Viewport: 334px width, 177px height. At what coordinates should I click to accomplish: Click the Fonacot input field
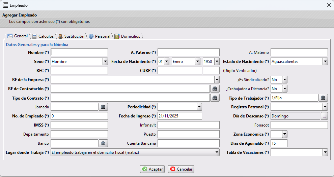point(299,125)
